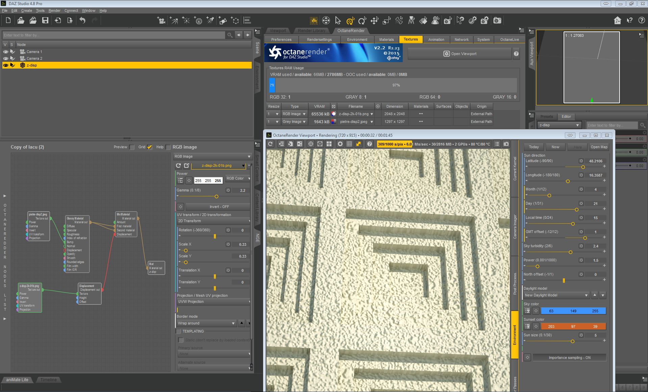Toggle visibility eye for Camera 2
This screenshot has width=648, height=392.
click(x=6, y=58)
